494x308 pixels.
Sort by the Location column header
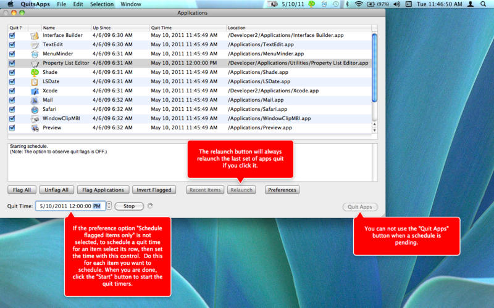299,28
